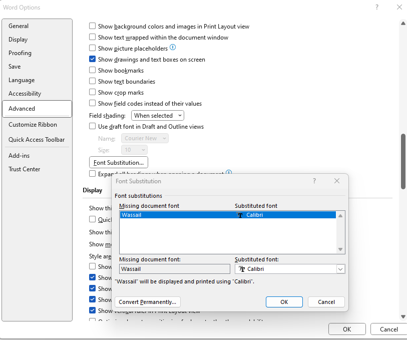This screenshot has width=407, height=340.
Task: Click the info icon beside Expand all headings
Action: pyautogui.click(x=229, y=173)
